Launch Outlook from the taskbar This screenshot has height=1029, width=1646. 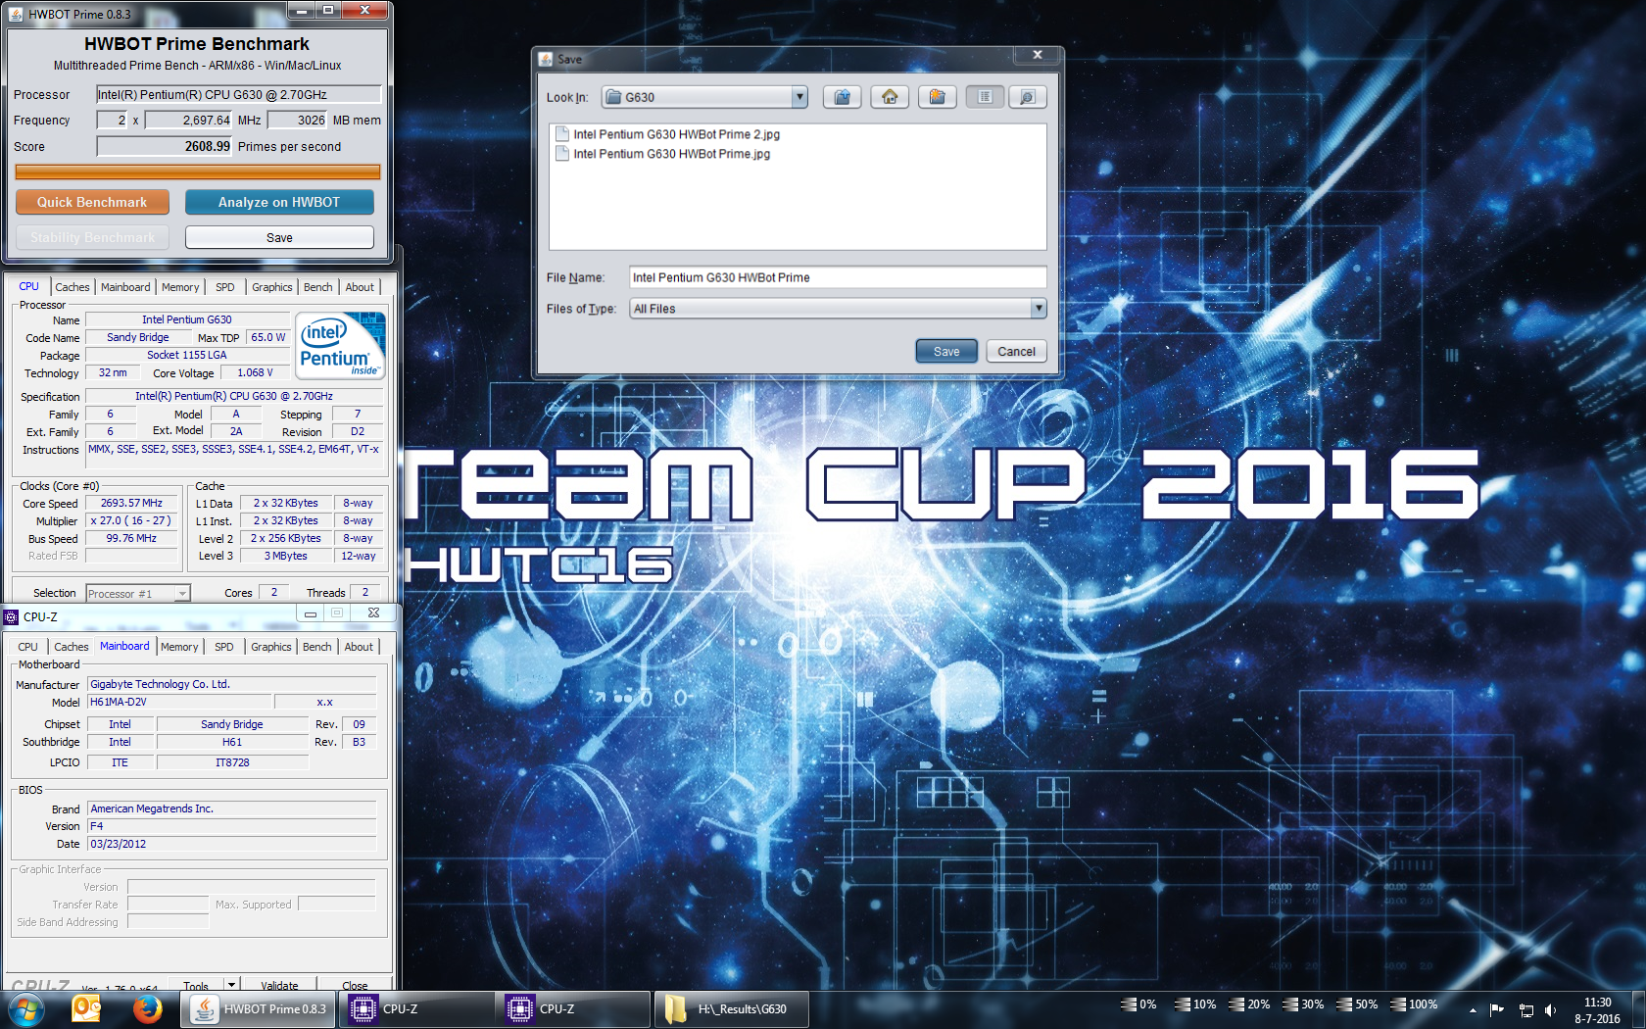[x=86, y=1008]
